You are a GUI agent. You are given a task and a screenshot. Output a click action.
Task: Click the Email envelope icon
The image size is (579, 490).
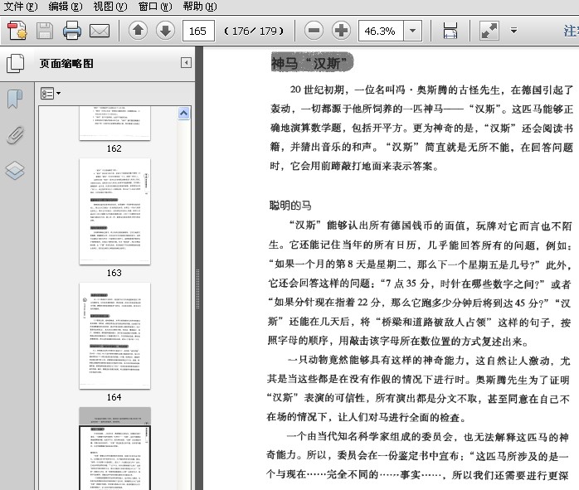tap(100, 31)
